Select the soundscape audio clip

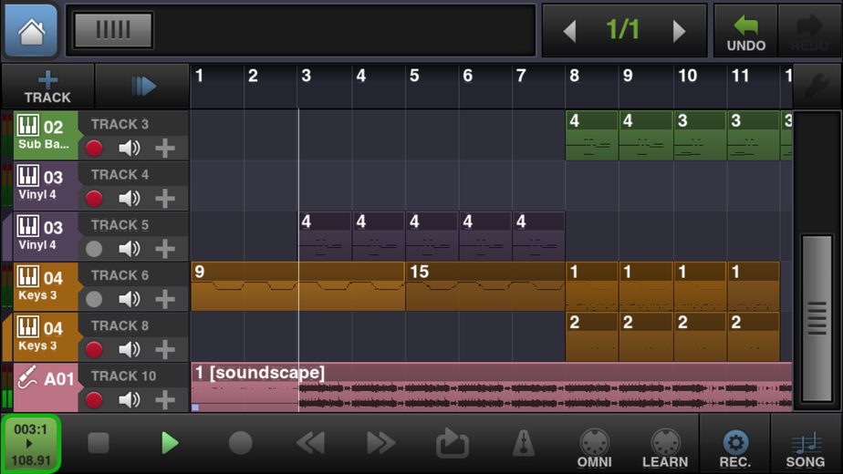pos(492,387)
